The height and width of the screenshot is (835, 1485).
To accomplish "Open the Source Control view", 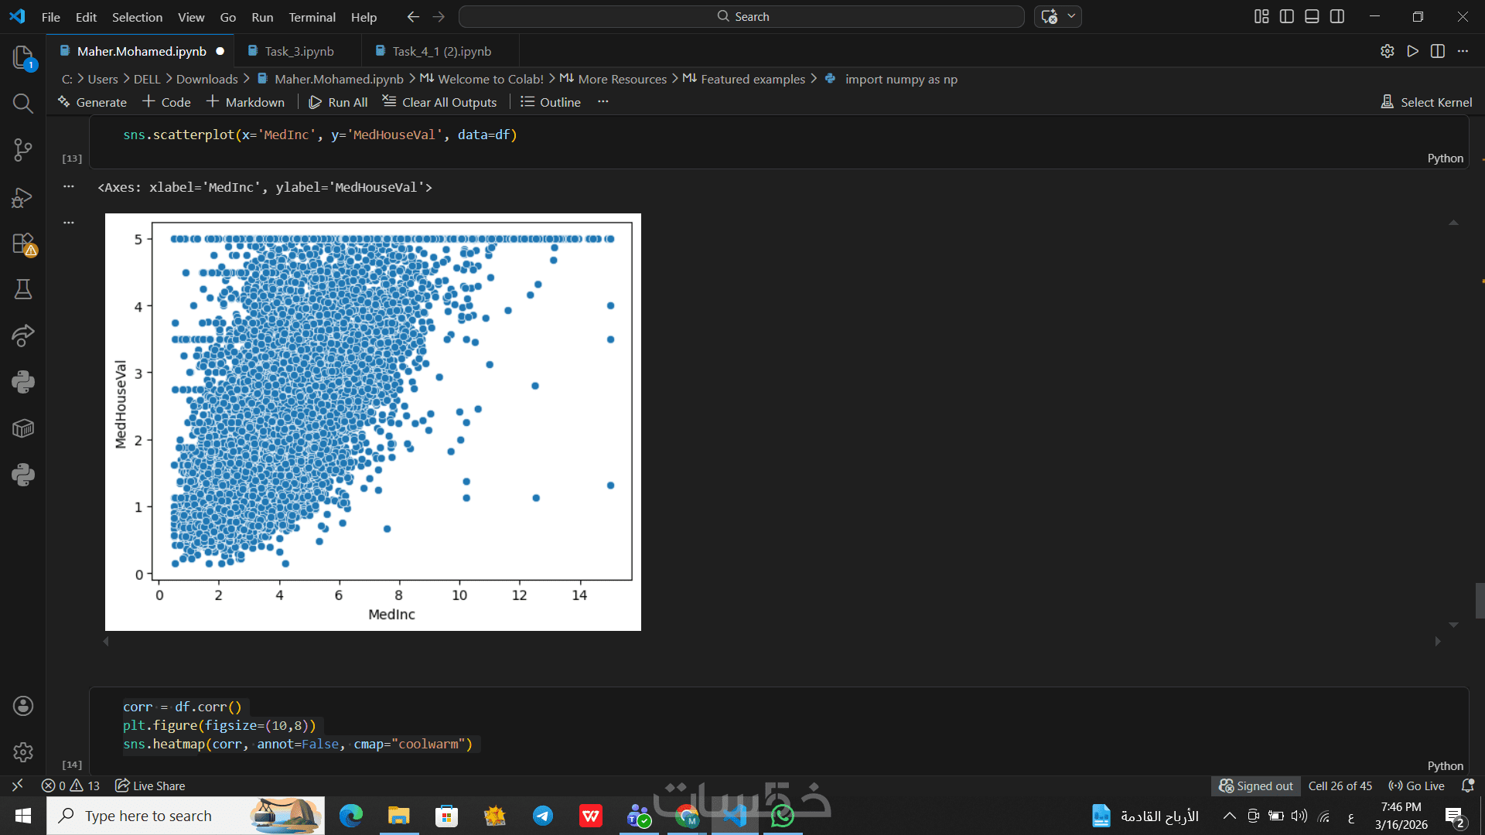I will 23,150.
